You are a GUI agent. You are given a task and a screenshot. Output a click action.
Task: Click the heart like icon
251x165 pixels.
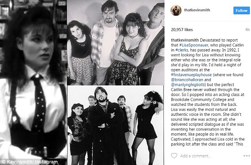pos(174,156)
